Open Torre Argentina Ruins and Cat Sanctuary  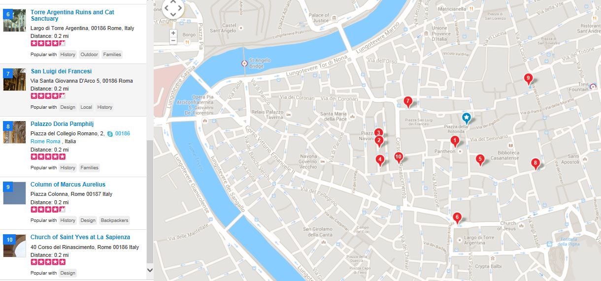[x=72, y=15]
